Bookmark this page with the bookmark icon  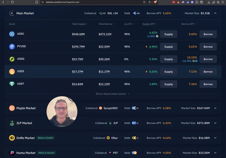click(x=36, y=2)
